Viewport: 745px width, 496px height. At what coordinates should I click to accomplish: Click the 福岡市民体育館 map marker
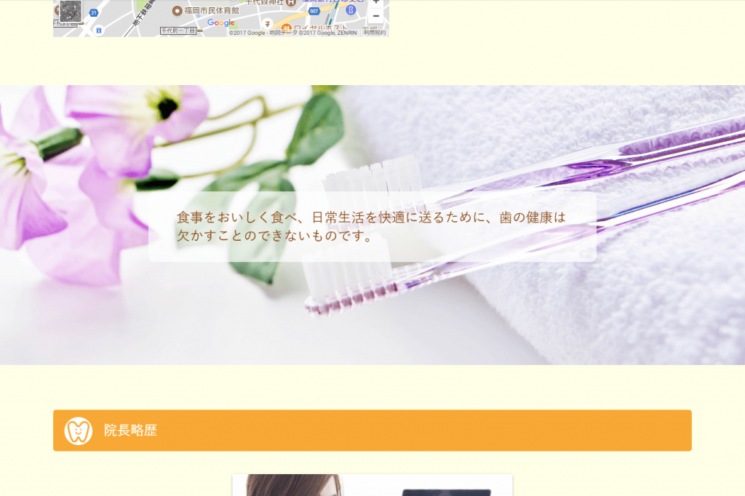tap(178, 10)
